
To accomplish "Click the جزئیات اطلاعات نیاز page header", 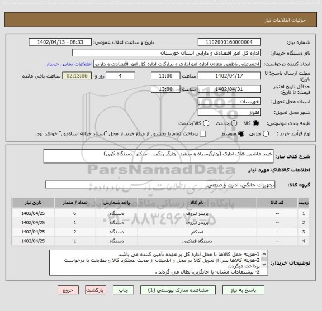I will coord(285,20).
